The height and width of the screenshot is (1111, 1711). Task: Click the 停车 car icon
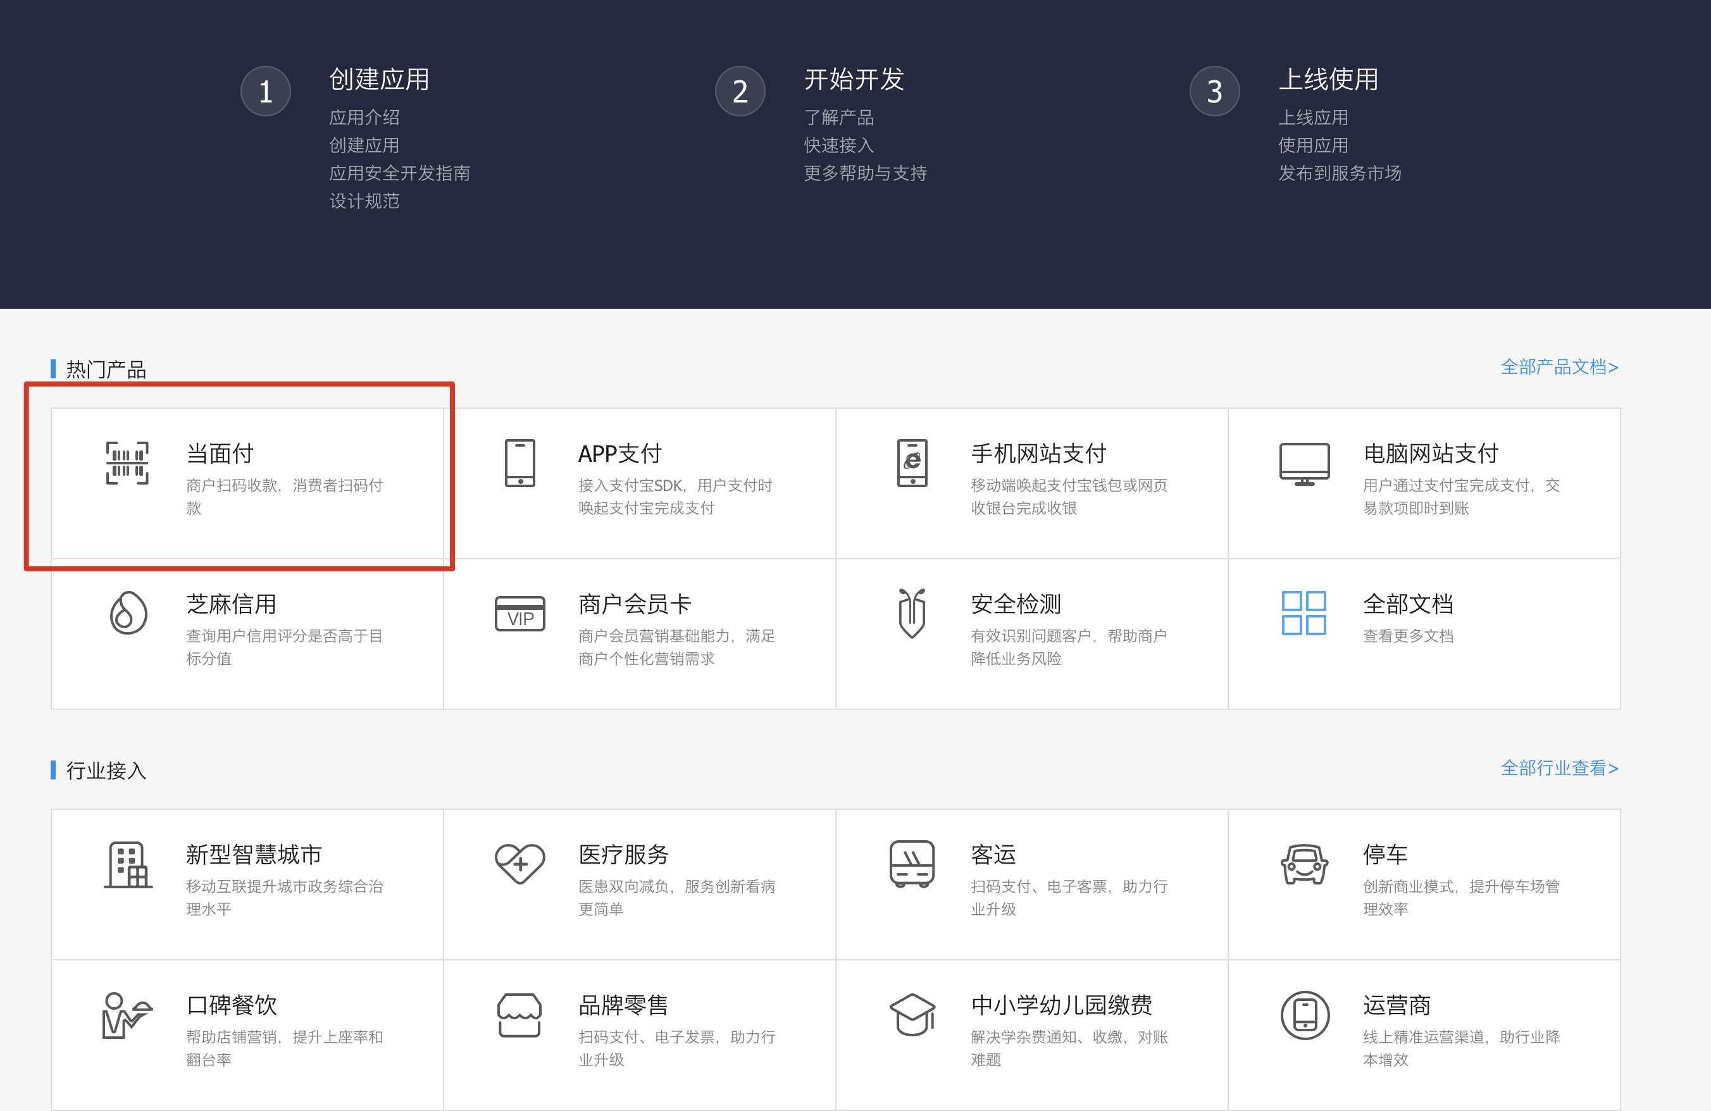[1304, 863]
